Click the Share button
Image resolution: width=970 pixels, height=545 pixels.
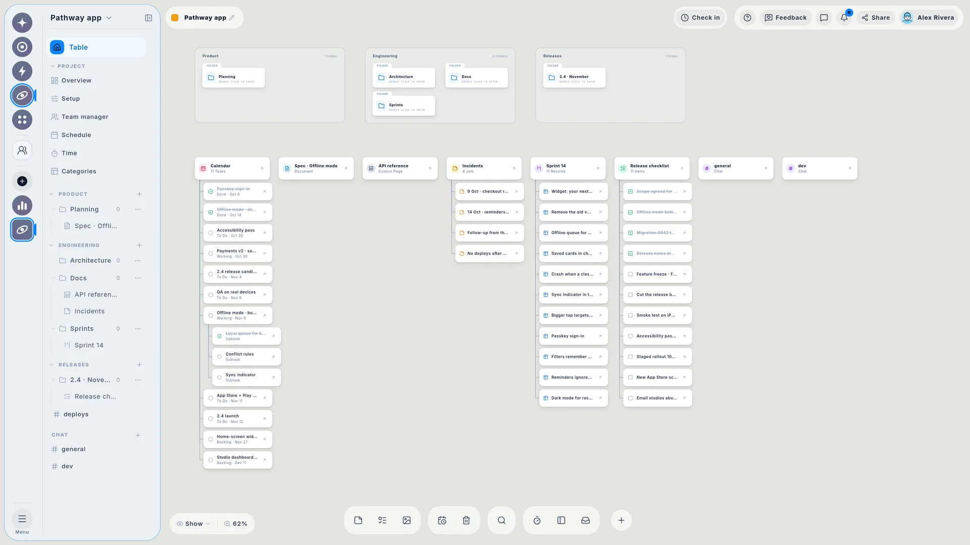(876, 18)
